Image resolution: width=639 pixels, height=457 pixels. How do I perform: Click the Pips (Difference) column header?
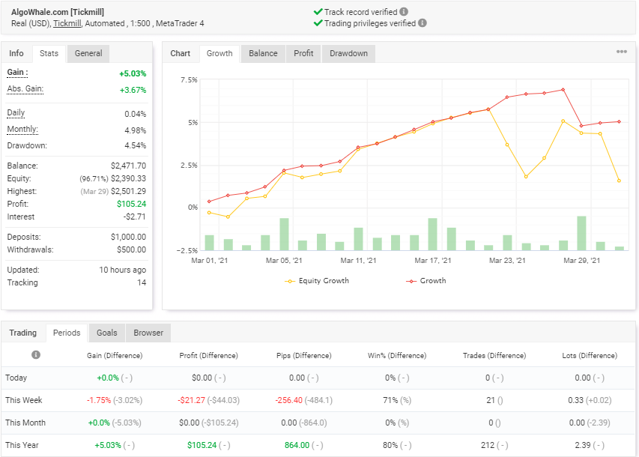(303, 356)
